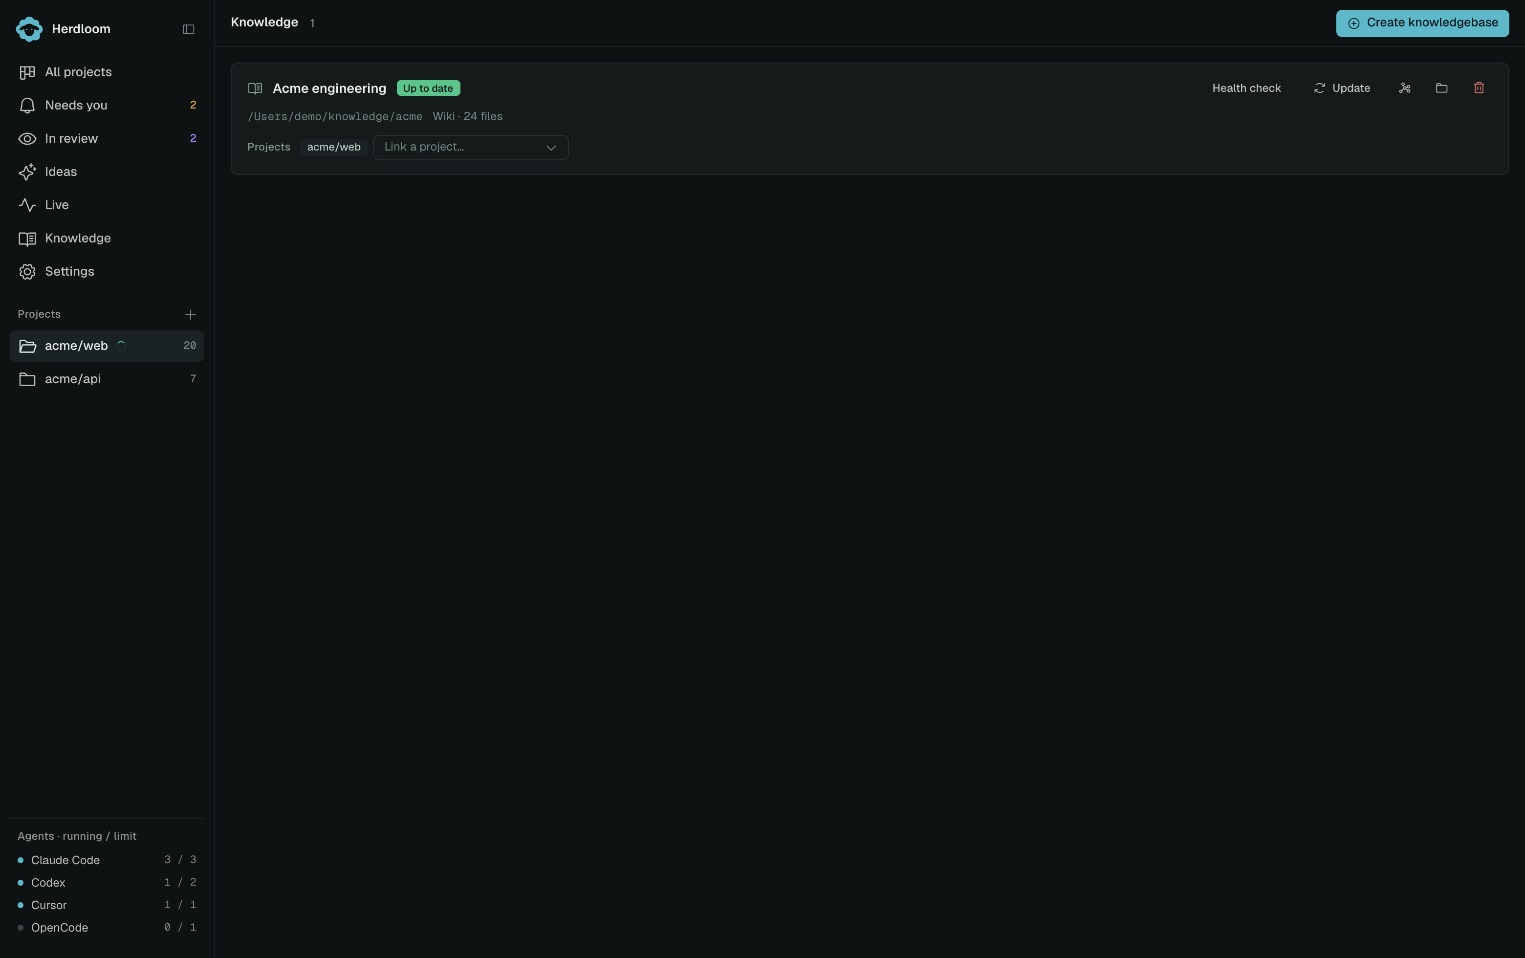1525x958 pixels.
Task: Open Settings from the sidebar
Action: click(x=107, y=272)
